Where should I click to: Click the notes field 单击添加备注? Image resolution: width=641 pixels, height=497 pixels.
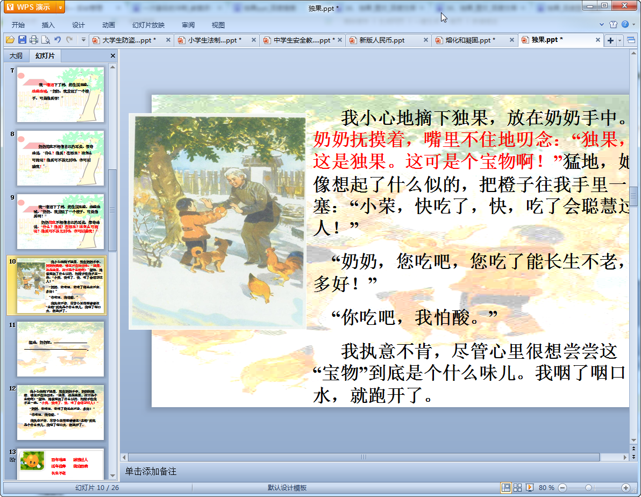151,471
